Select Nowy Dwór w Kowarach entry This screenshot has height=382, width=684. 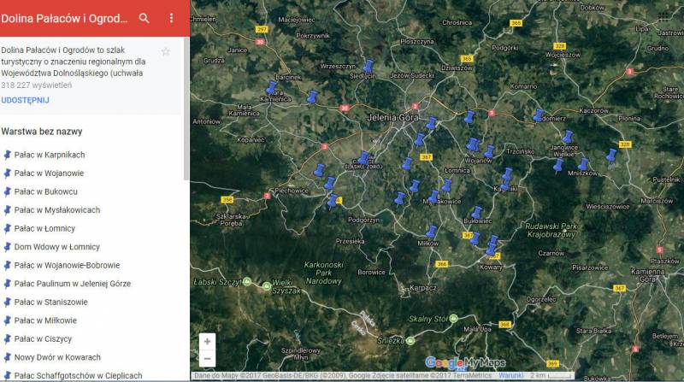pyautogui.click(x=57, y=357)
